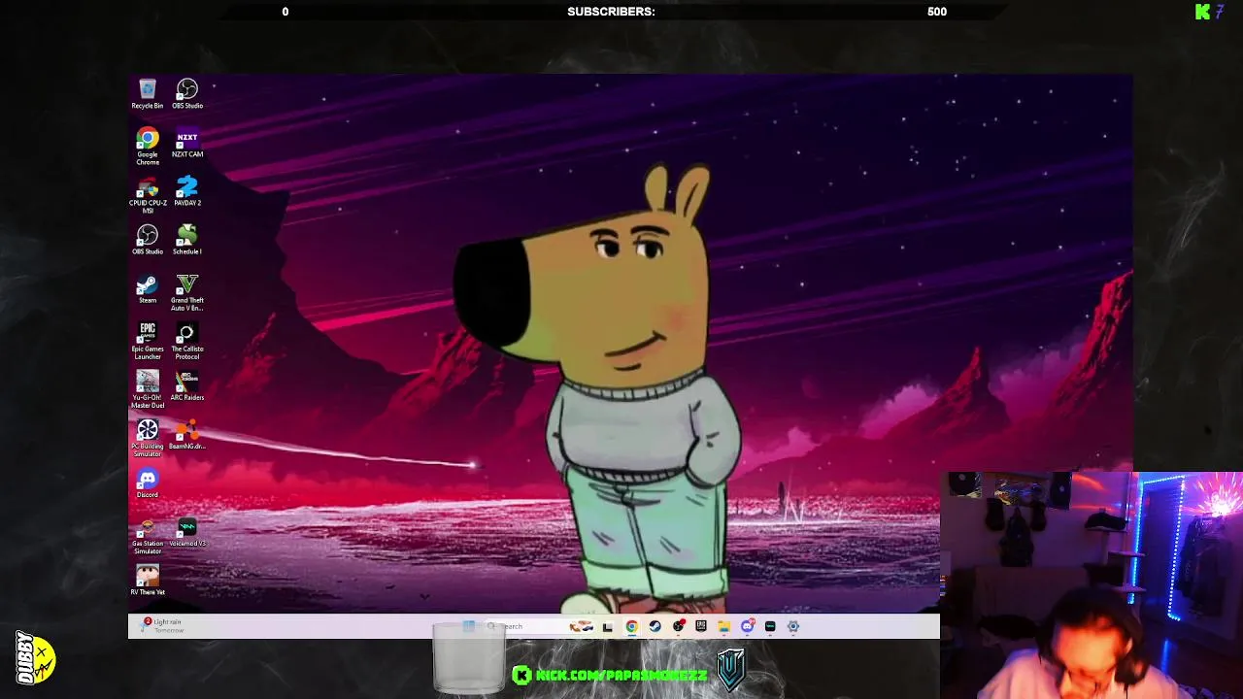This screenshot has height=699, width=1243.
Task: Switch to Chrome on the taskbar
Action: point(632,626)
